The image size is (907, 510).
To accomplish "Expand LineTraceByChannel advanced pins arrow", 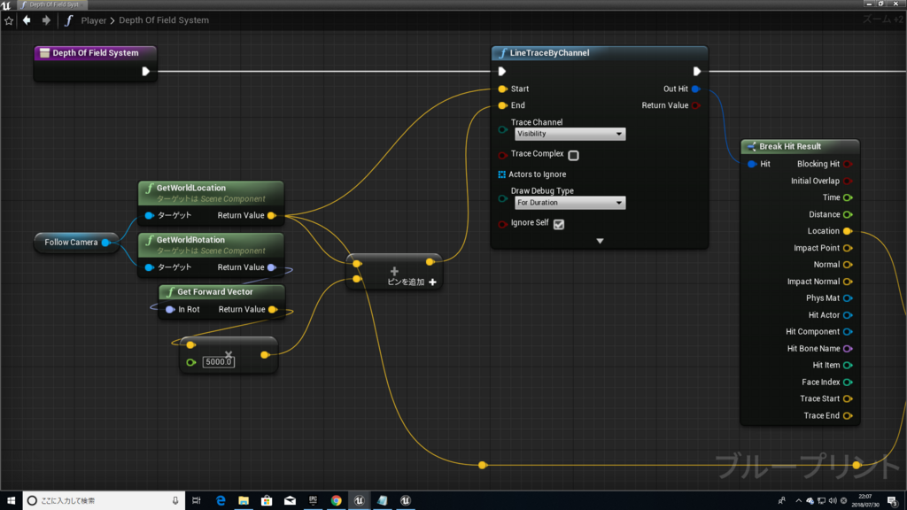I will [600, 241].
